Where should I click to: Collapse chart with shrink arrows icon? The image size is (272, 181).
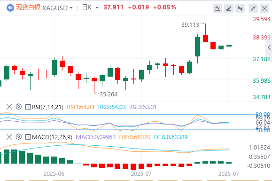click(253, 8)
